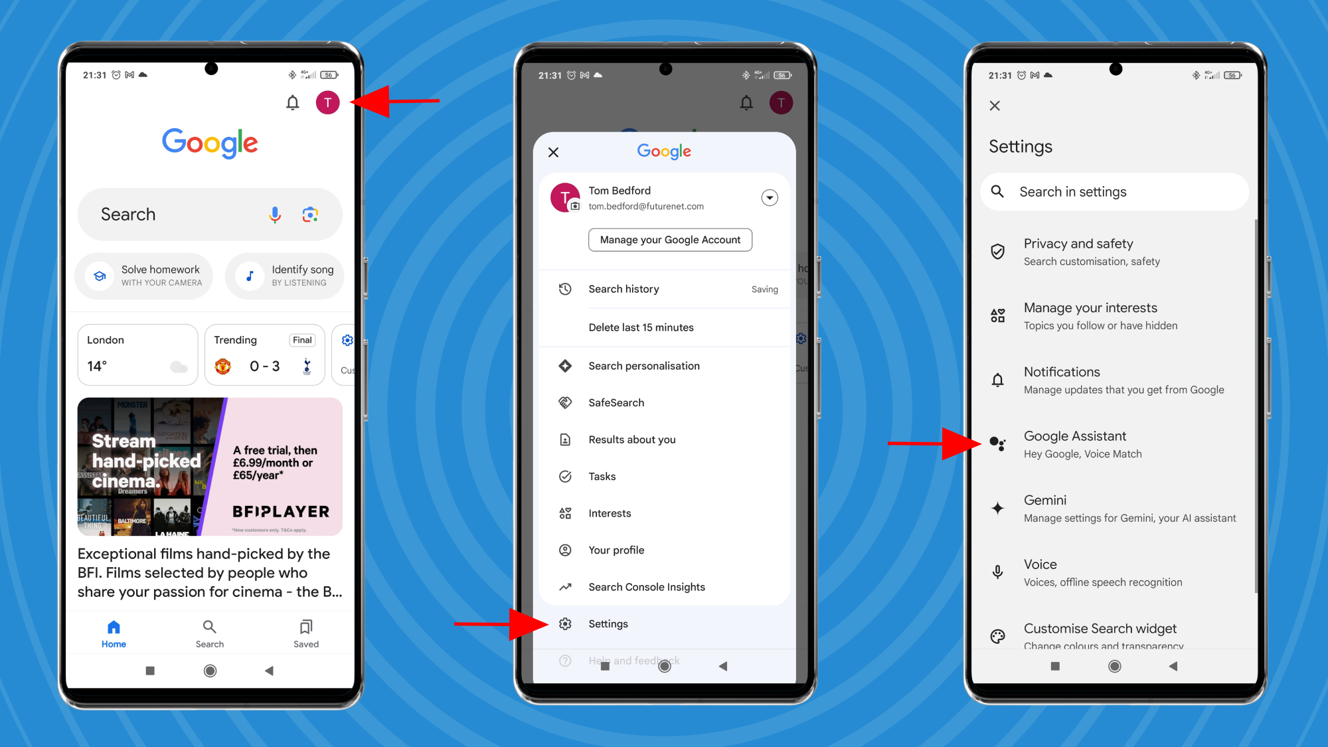
Task: Click Manage your Google Account button
Action: click(669, 239)
